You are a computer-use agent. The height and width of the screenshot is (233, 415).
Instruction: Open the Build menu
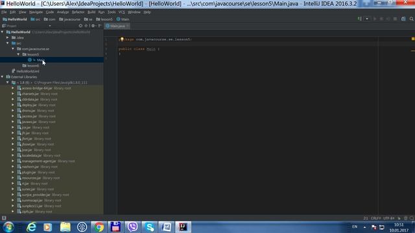click(91, 12)
